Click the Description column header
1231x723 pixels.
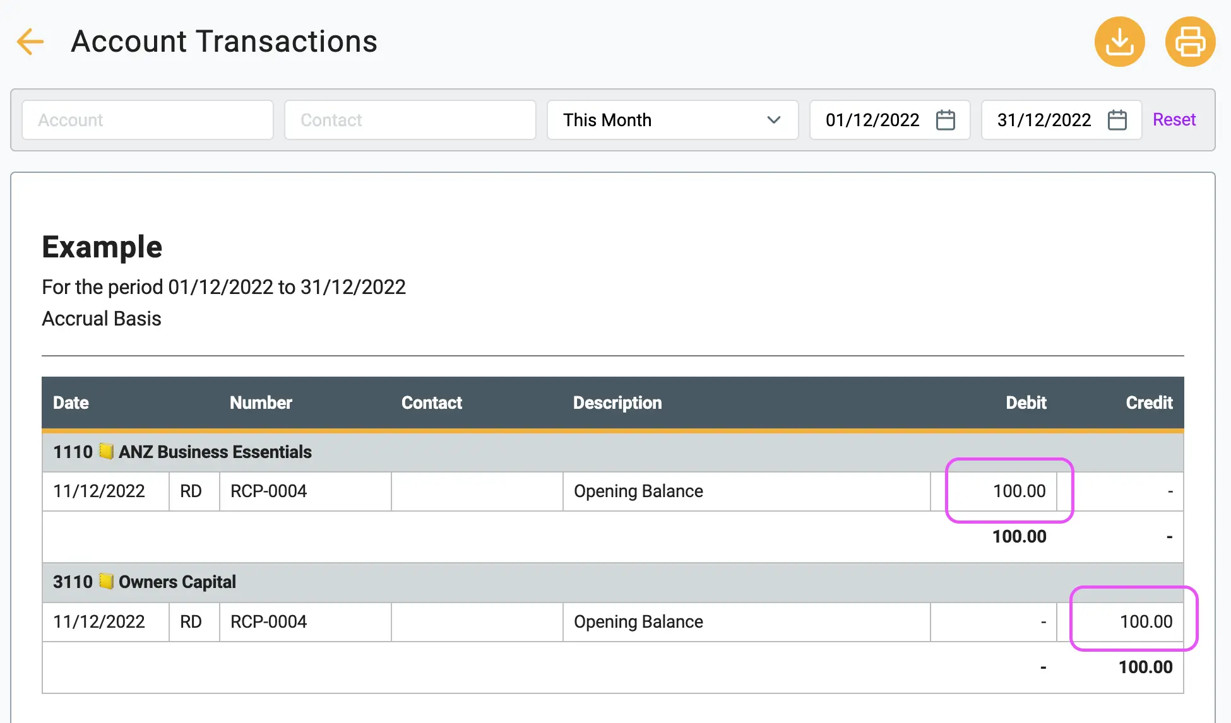pos(617,403)
